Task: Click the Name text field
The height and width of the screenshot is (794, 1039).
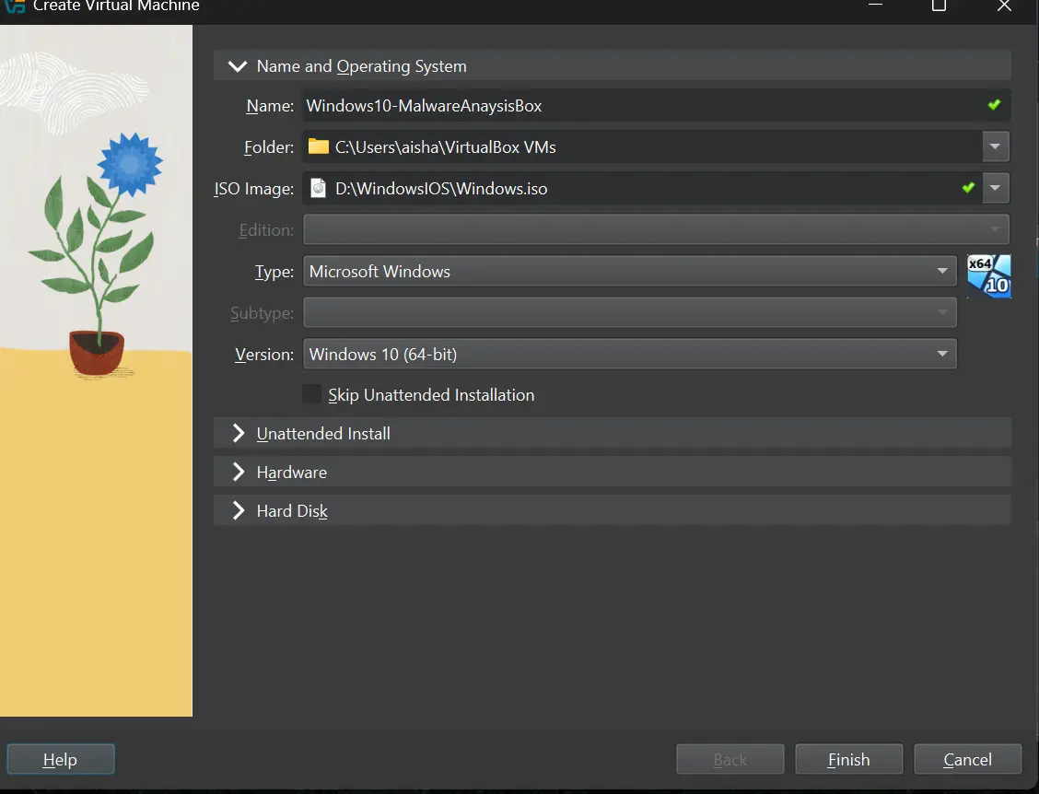Action: point(636,106)
